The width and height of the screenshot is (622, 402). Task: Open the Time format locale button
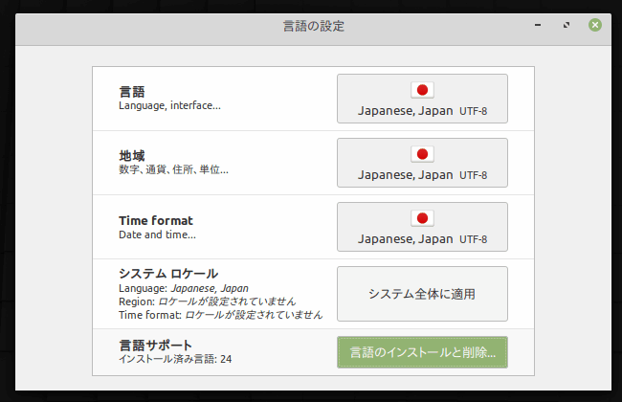click(x=422, y=227)
